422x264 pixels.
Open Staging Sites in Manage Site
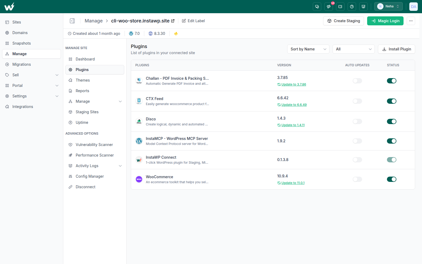click(x=95, y=112)
